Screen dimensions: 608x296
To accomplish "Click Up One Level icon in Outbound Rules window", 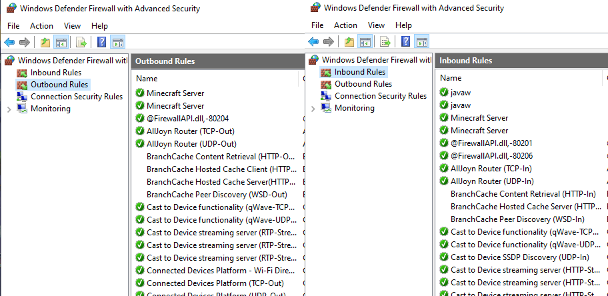I will pyautogui.click(x=45, y=42).
